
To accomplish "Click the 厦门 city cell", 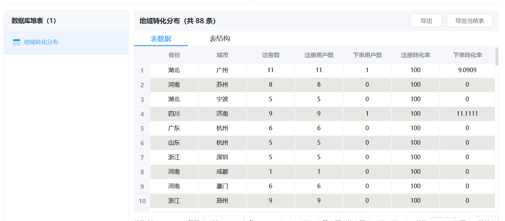I will pos(222,186).
